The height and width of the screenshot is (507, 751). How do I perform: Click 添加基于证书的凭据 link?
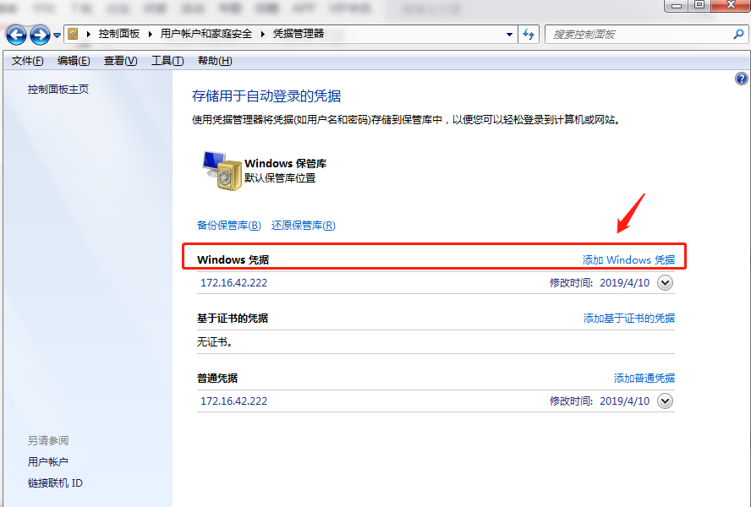pos(629,319)
